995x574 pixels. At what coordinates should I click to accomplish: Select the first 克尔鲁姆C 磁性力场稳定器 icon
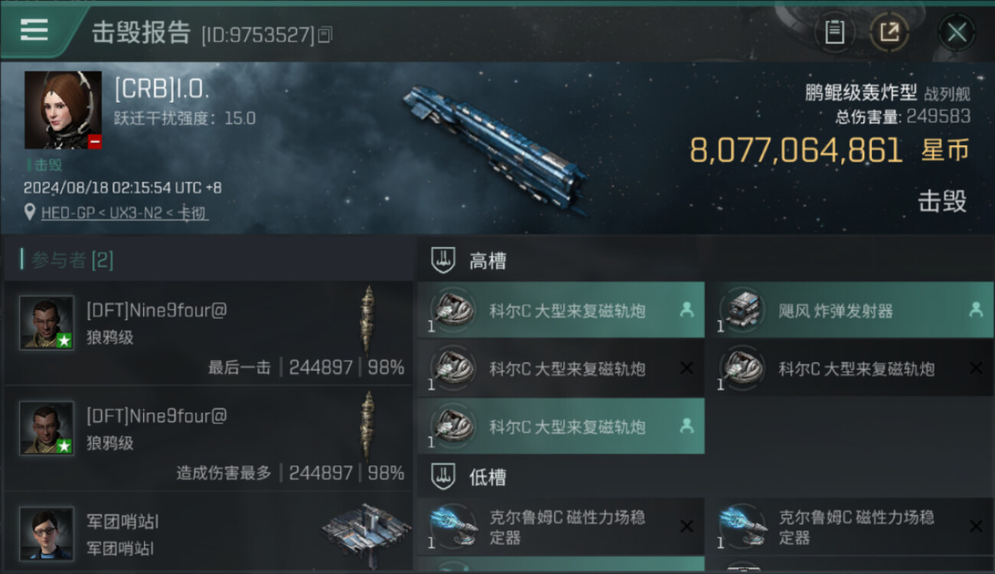(x=453, y=527)
